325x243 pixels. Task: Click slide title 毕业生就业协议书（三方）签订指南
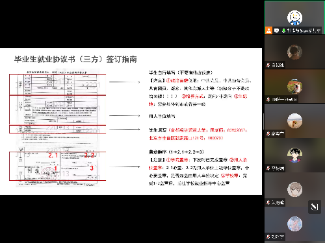pos(75,59)
